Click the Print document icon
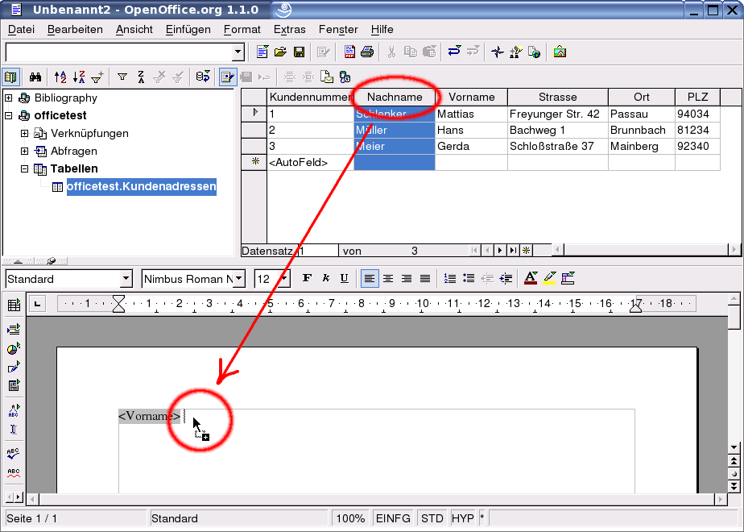 click(367, 52)
